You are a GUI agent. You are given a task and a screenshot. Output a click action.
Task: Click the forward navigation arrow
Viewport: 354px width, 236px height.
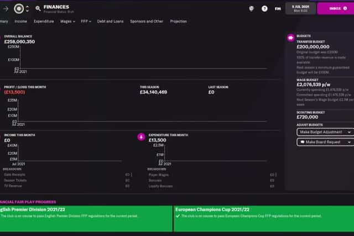6,9
